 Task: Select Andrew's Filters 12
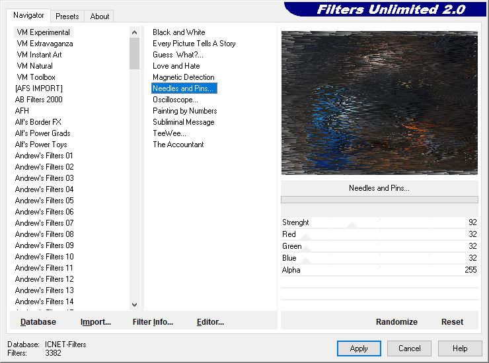click(44, 279)
